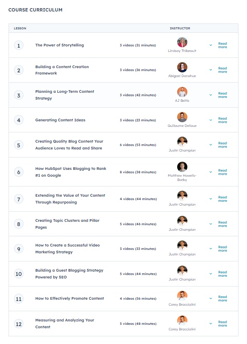Open the chevron for lesson 6 about blogging
247x344 pixels.
coord(210,172)
